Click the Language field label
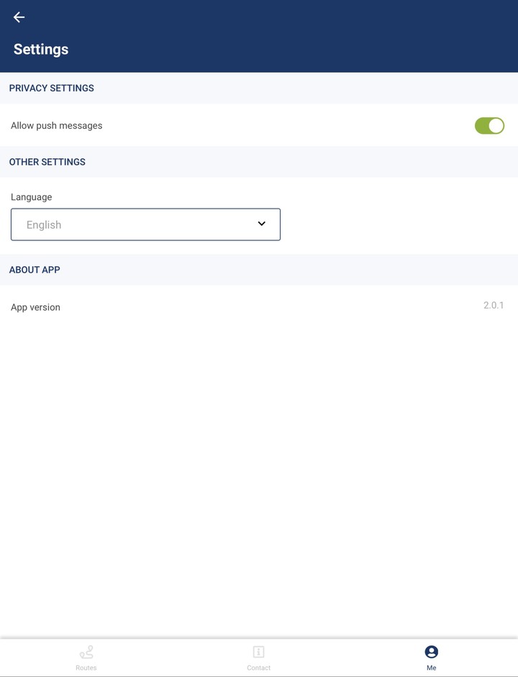518x677 pixels. click(32, 197)
